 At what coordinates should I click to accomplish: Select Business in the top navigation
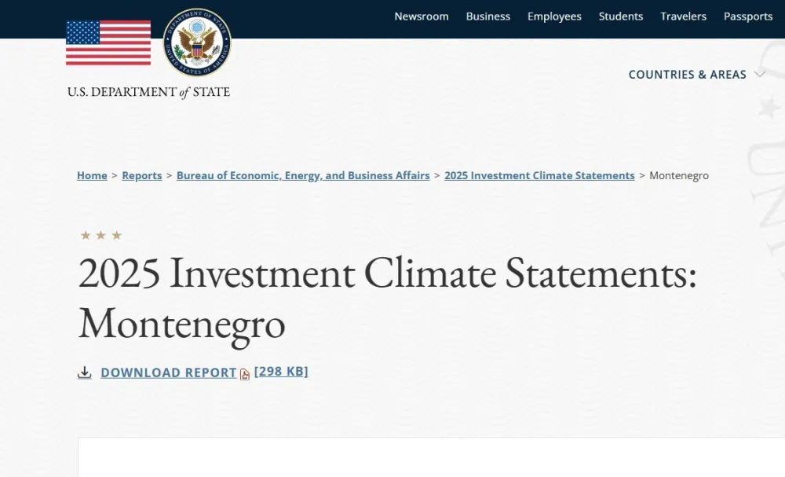487,17
